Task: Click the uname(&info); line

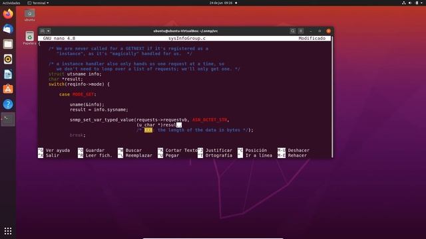Action: (x=87, y=105)
